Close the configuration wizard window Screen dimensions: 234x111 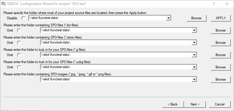[x=227, y=4]
